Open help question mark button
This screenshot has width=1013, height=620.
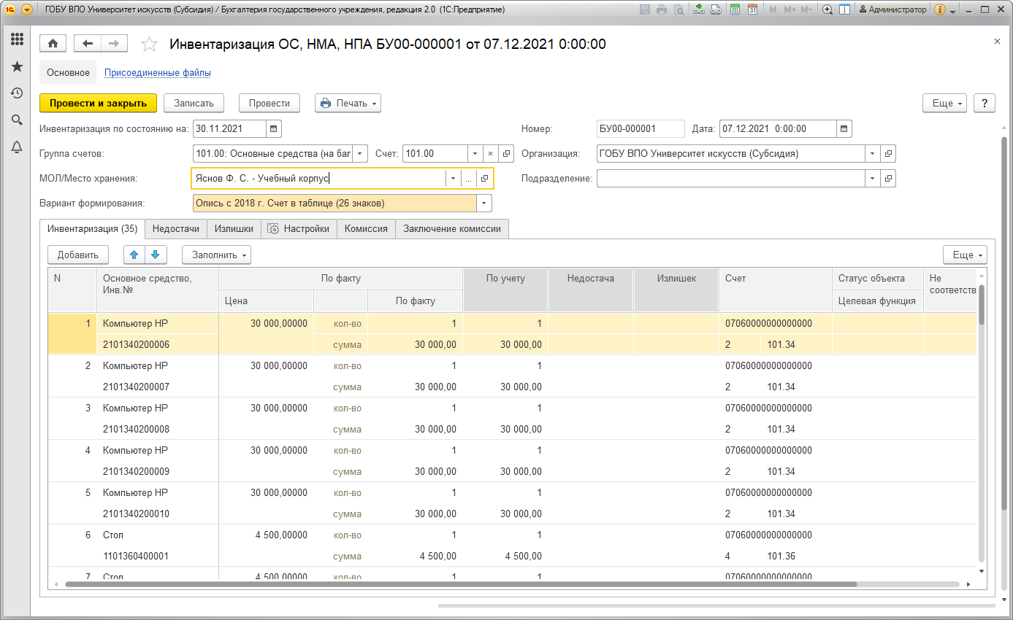point(985,104)
